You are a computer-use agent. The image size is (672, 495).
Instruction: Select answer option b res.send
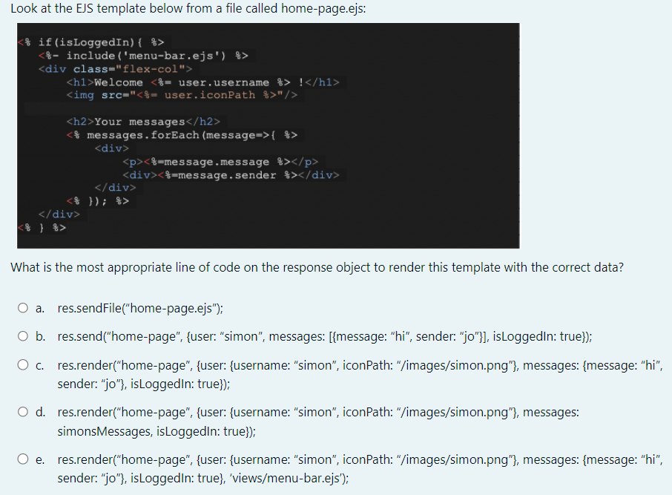point(23,336)
